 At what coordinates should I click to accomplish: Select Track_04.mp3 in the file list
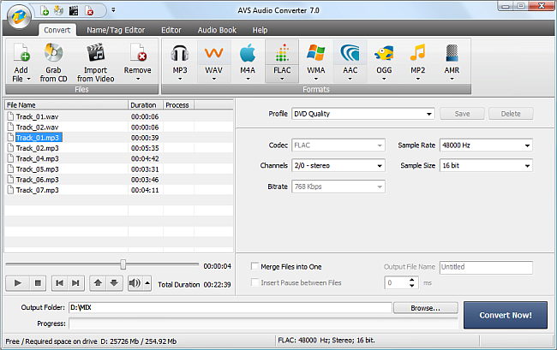119,158
